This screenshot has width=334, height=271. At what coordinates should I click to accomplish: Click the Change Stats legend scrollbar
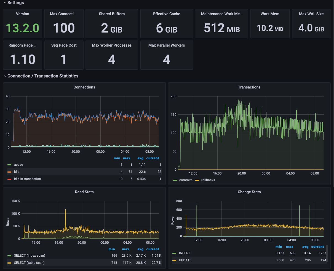pyautogui.click(x=327, y=253)
